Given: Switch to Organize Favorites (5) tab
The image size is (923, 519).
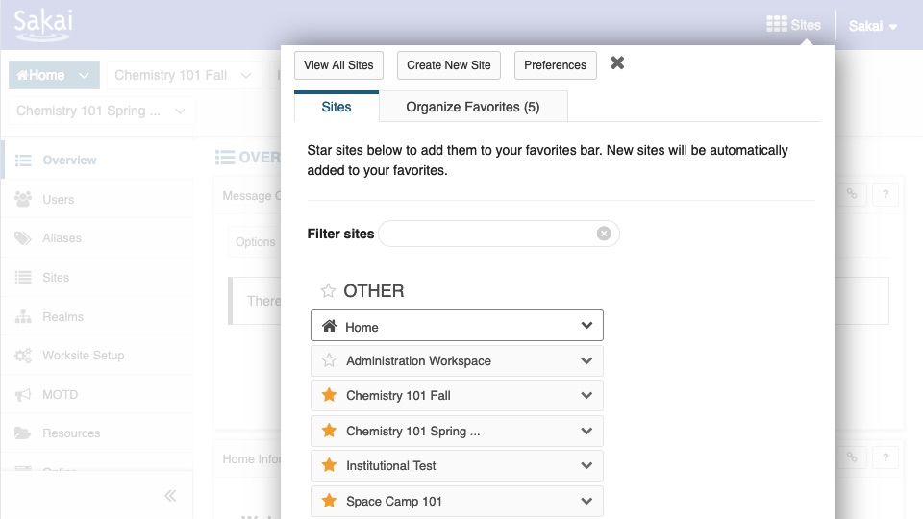Looking at the screenshot, I should click(473, 107).
